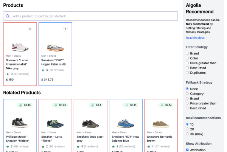Click star icon on New Balance 574 card
This screenshot has height=152, width=227.
[x=113, y=146]
